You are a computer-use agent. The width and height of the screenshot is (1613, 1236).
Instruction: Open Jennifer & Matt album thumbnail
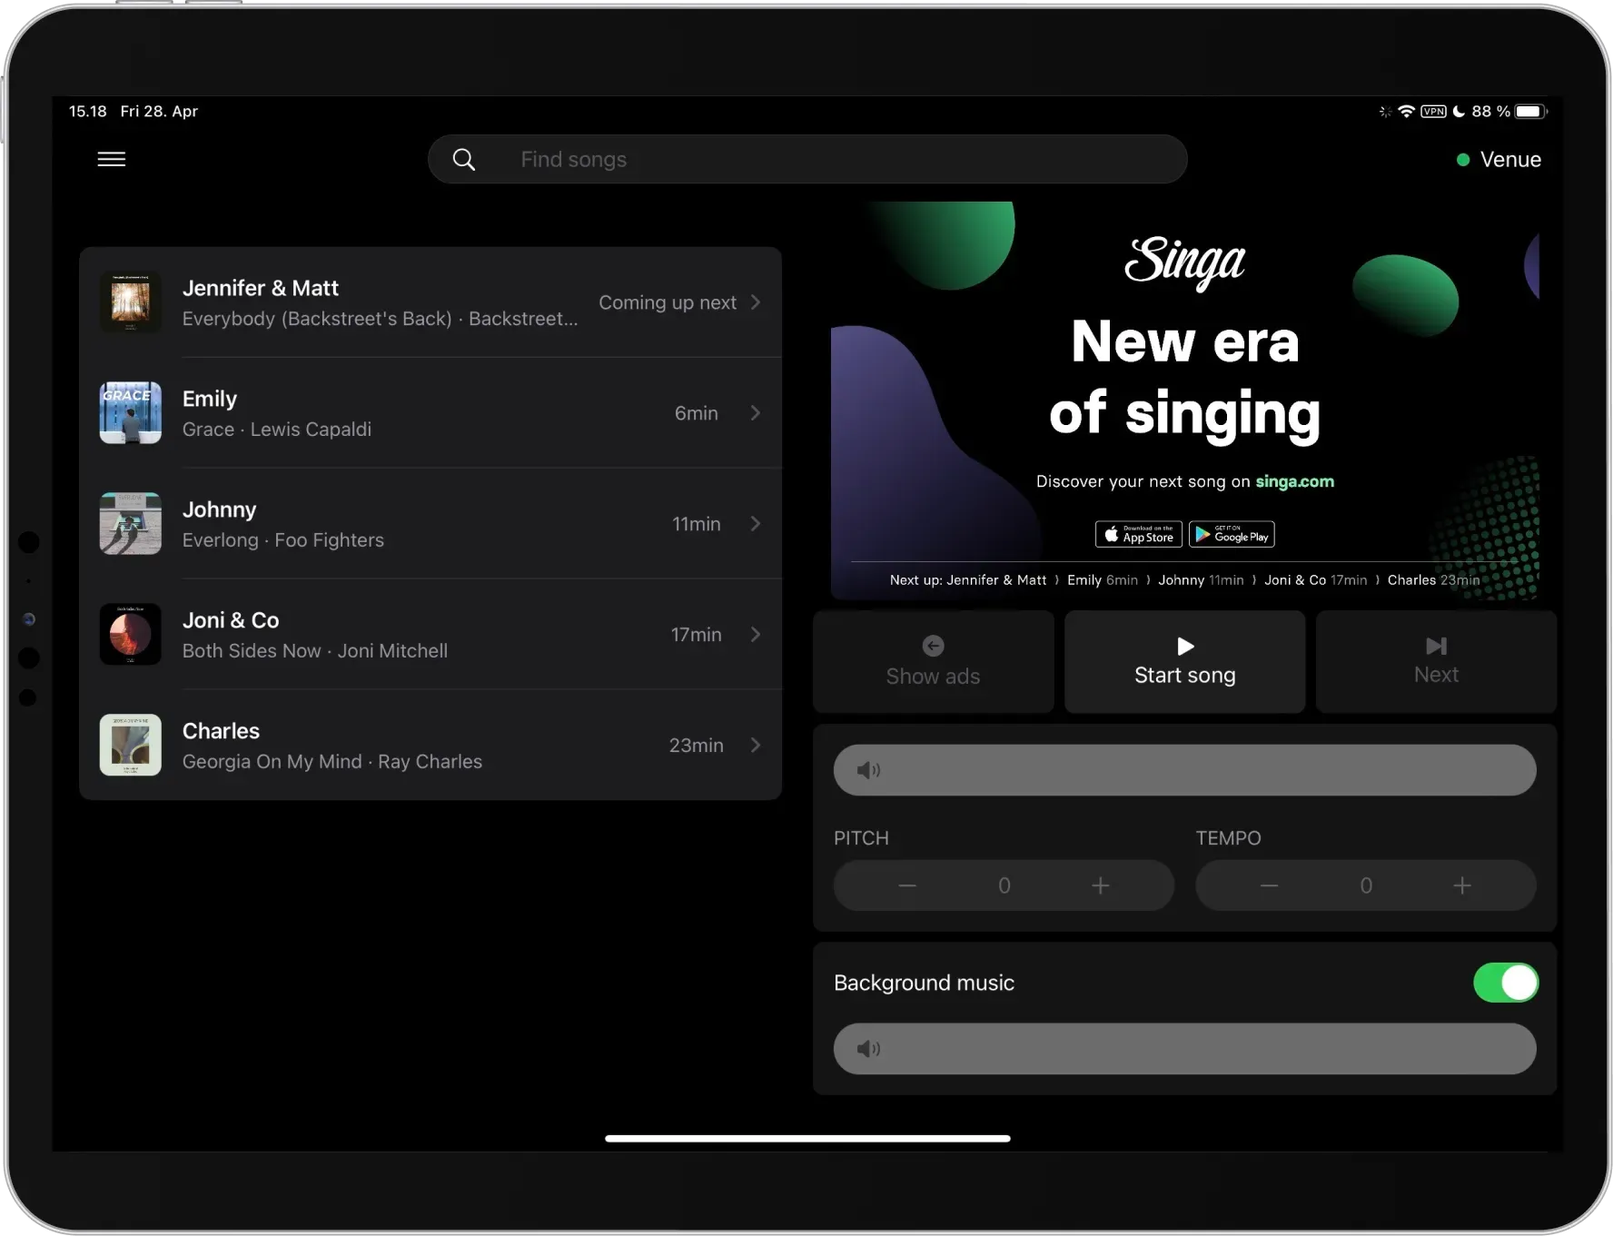click(131, 302)
